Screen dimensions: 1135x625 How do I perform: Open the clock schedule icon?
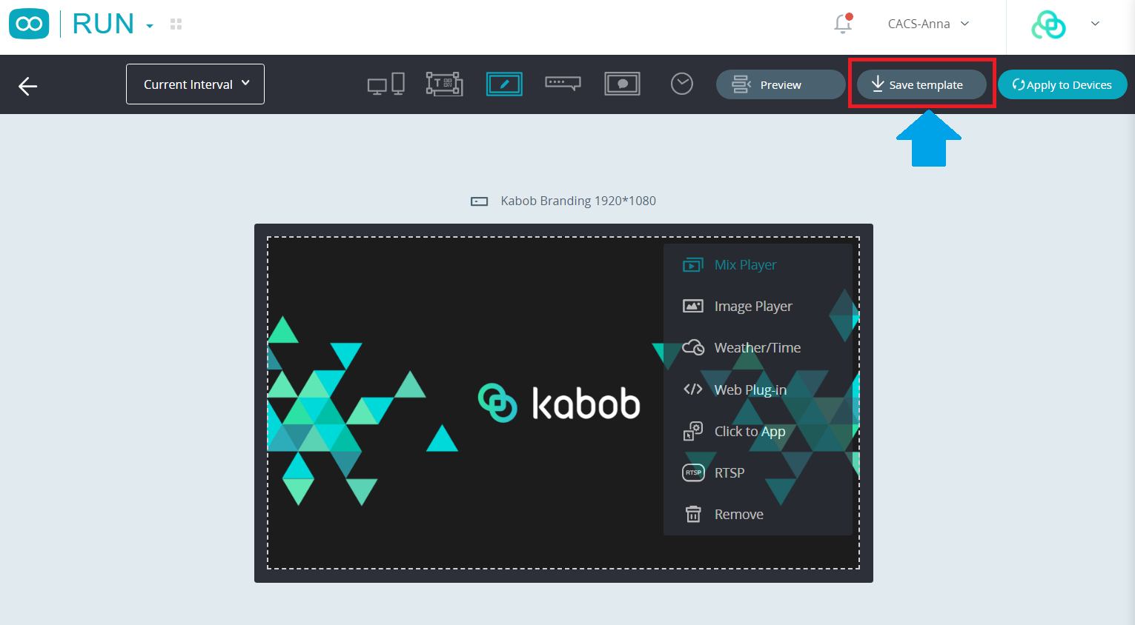[x=682, y=84]
